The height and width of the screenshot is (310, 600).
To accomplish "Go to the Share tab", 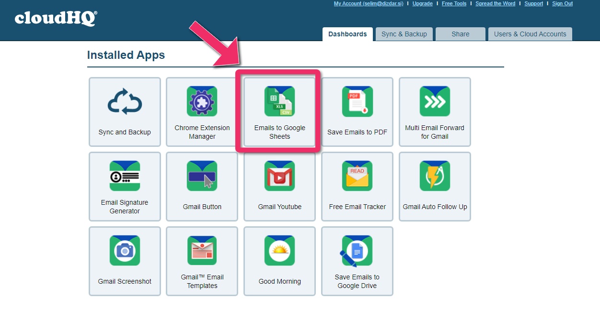I will [460, 34].
